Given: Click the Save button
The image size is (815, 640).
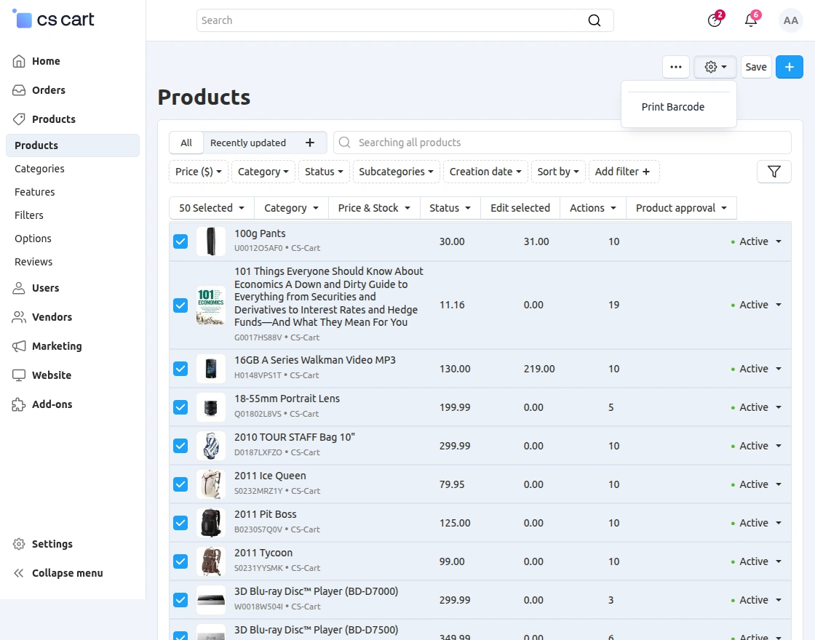Looking at the screenshot, I should [x=756, y=67].
